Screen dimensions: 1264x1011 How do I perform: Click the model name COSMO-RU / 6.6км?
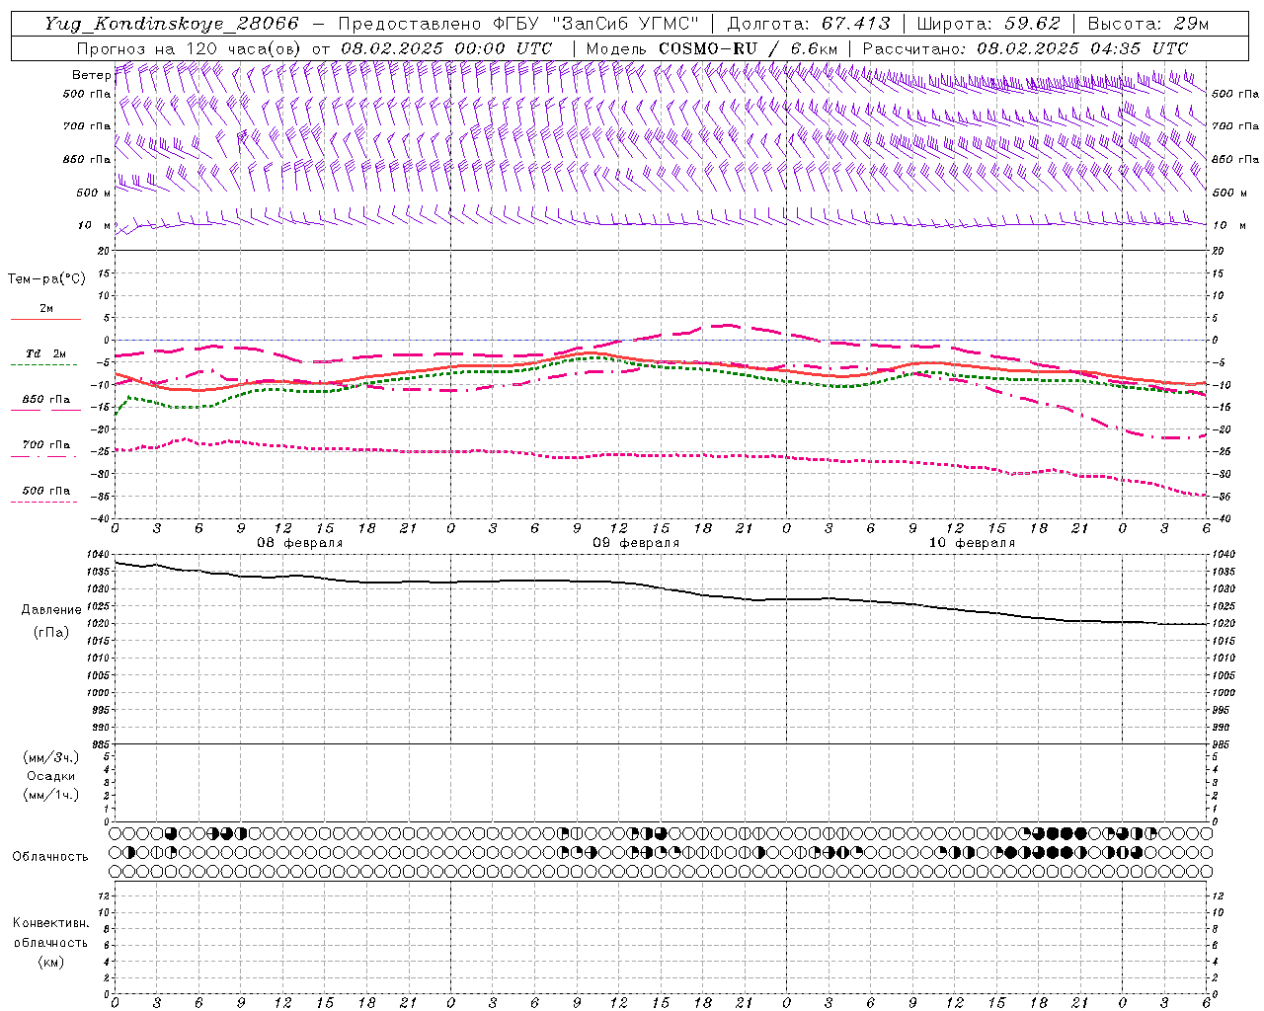pyautogui.click(x=748, y=48)
